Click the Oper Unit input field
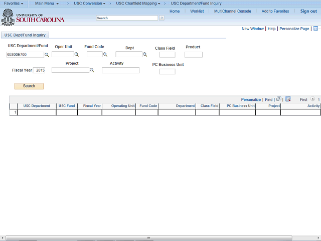Image resolution: width=321 pixels, height=241 pixels. [x=63, y=54]
